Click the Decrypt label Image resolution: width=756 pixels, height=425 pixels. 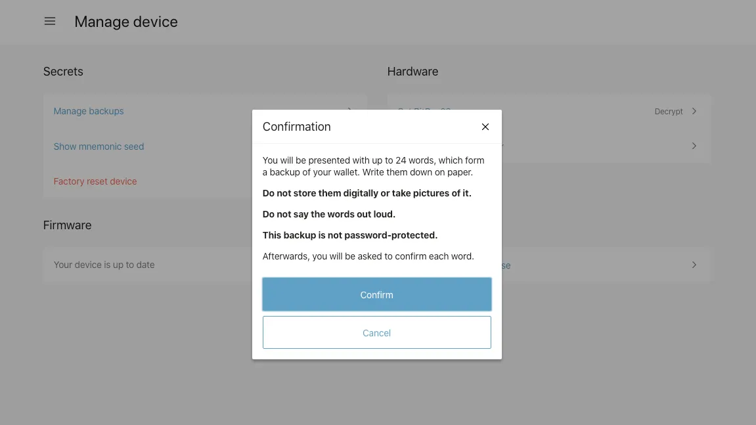tap(669, 112)
